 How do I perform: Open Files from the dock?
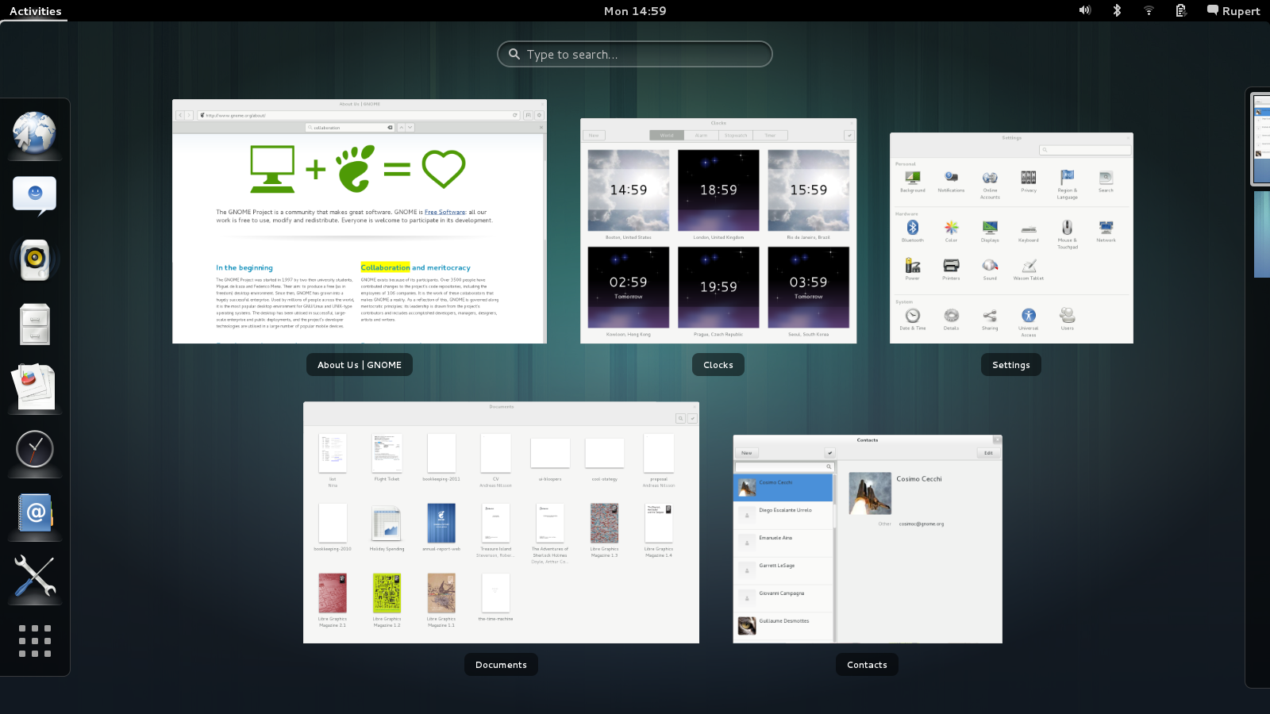pos(34,324)
